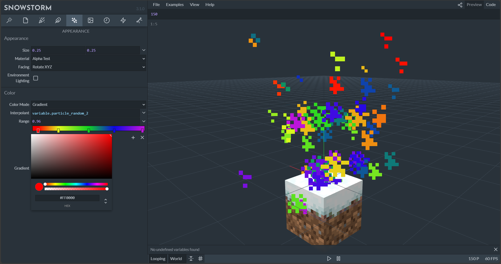
Task: Open the Color Mode dropdown showing Gradient
Action: pyautogui.click(x=88, y=105)
